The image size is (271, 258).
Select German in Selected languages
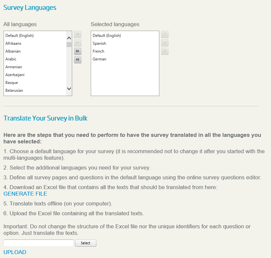tap(125, 59)
